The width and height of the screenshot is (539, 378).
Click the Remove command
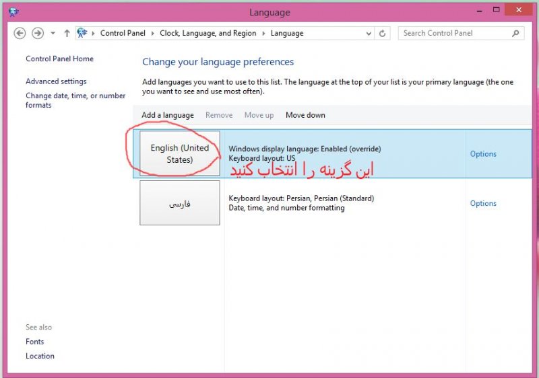click(x=219, y=115)
